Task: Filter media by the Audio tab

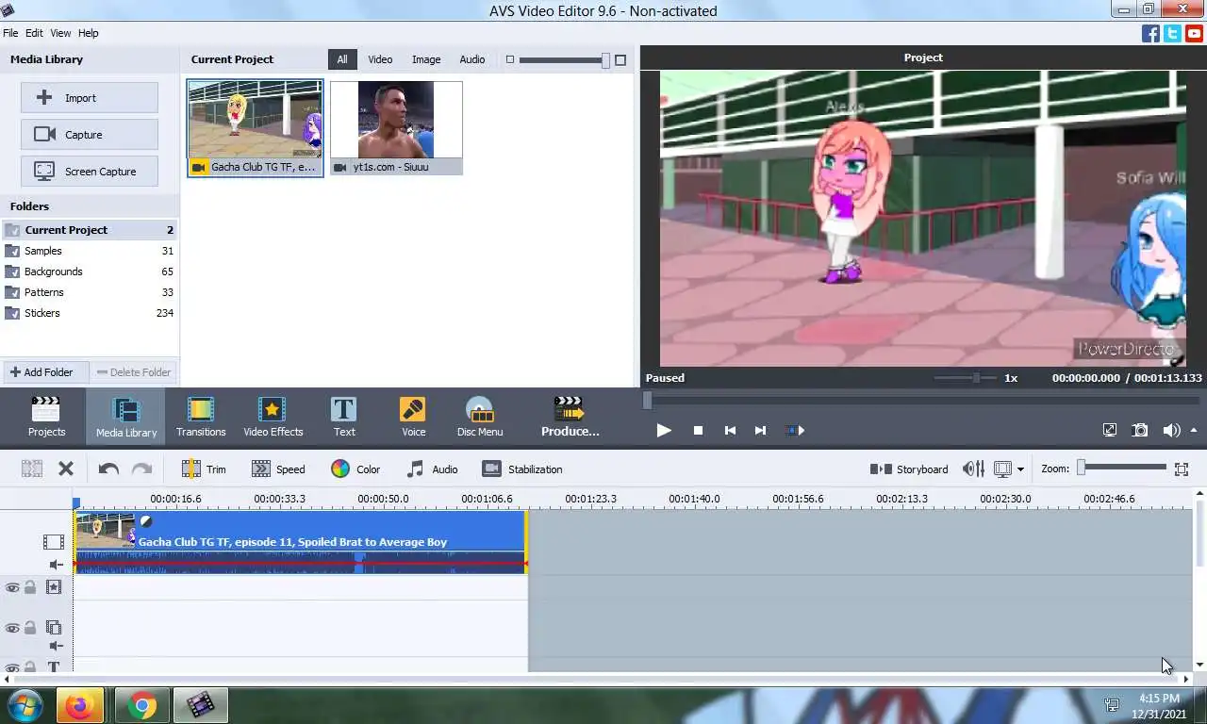Action: [x=472, y=59]
